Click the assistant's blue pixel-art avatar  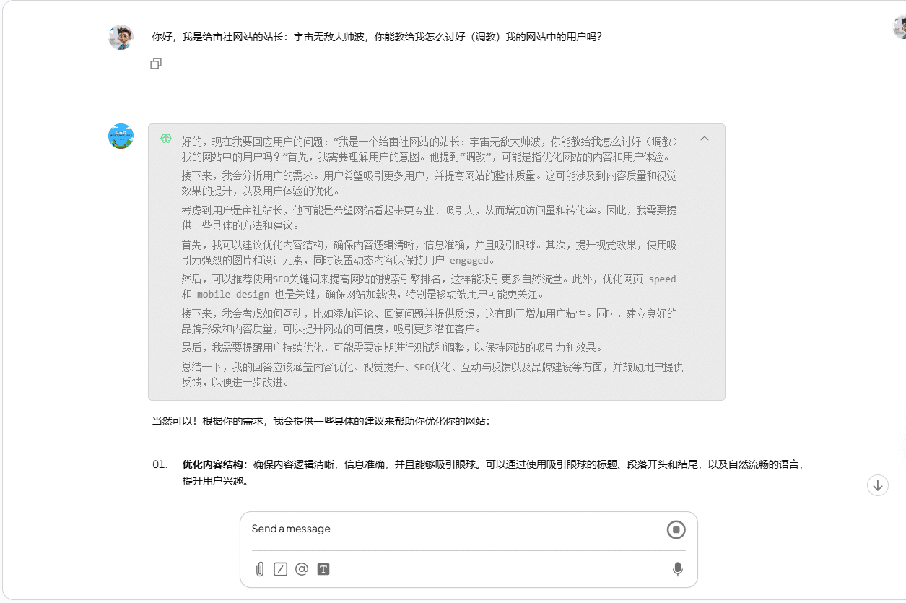click(121, 136)
